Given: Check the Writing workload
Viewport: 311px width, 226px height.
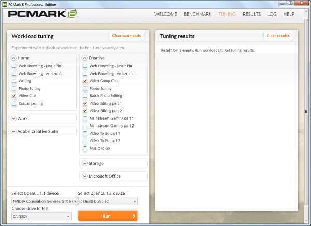Looking at the screenshot, I should pyautogui.click(x=14, y=81).
